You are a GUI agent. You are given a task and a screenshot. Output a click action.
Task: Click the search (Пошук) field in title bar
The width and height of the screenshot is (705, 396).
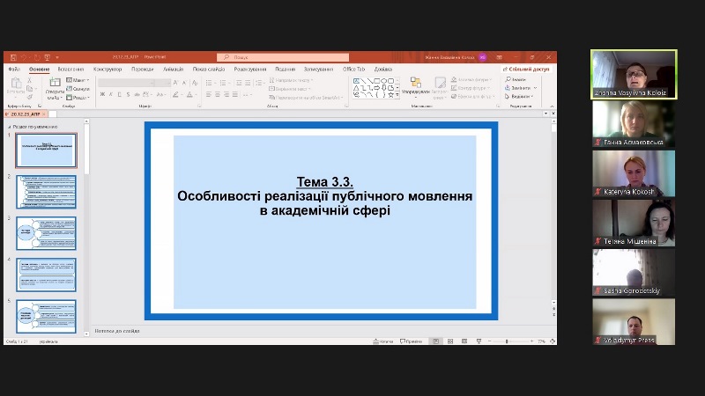click(283, 57)
